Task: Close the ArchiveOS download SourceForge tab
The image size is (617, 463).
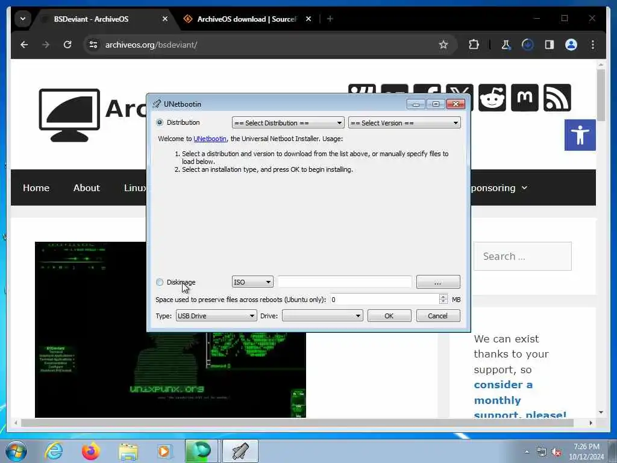Action: (x=308, y=19)
